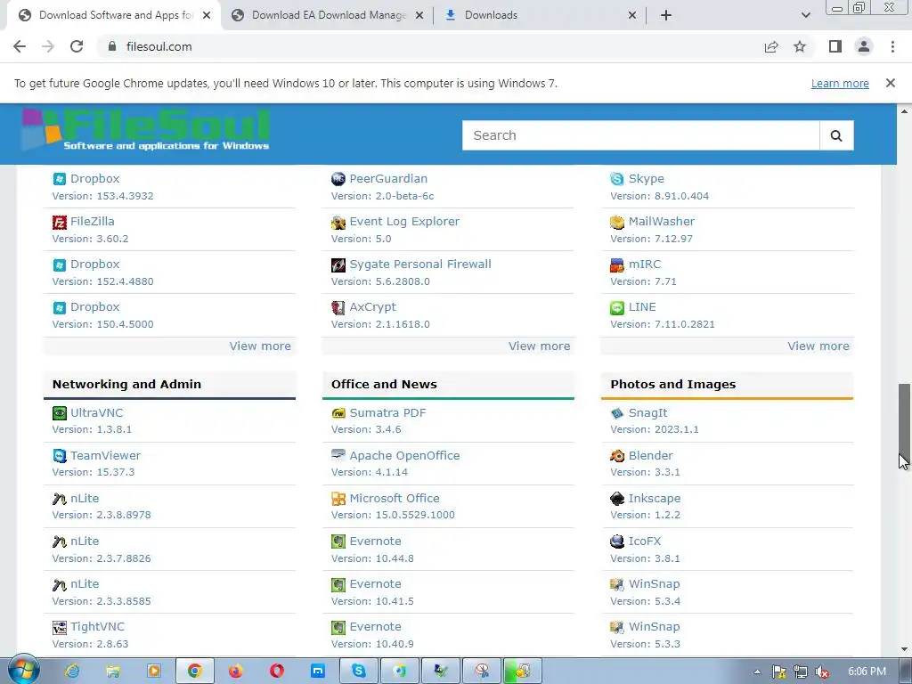
Task: Click the share page icon
Action: 771,46
